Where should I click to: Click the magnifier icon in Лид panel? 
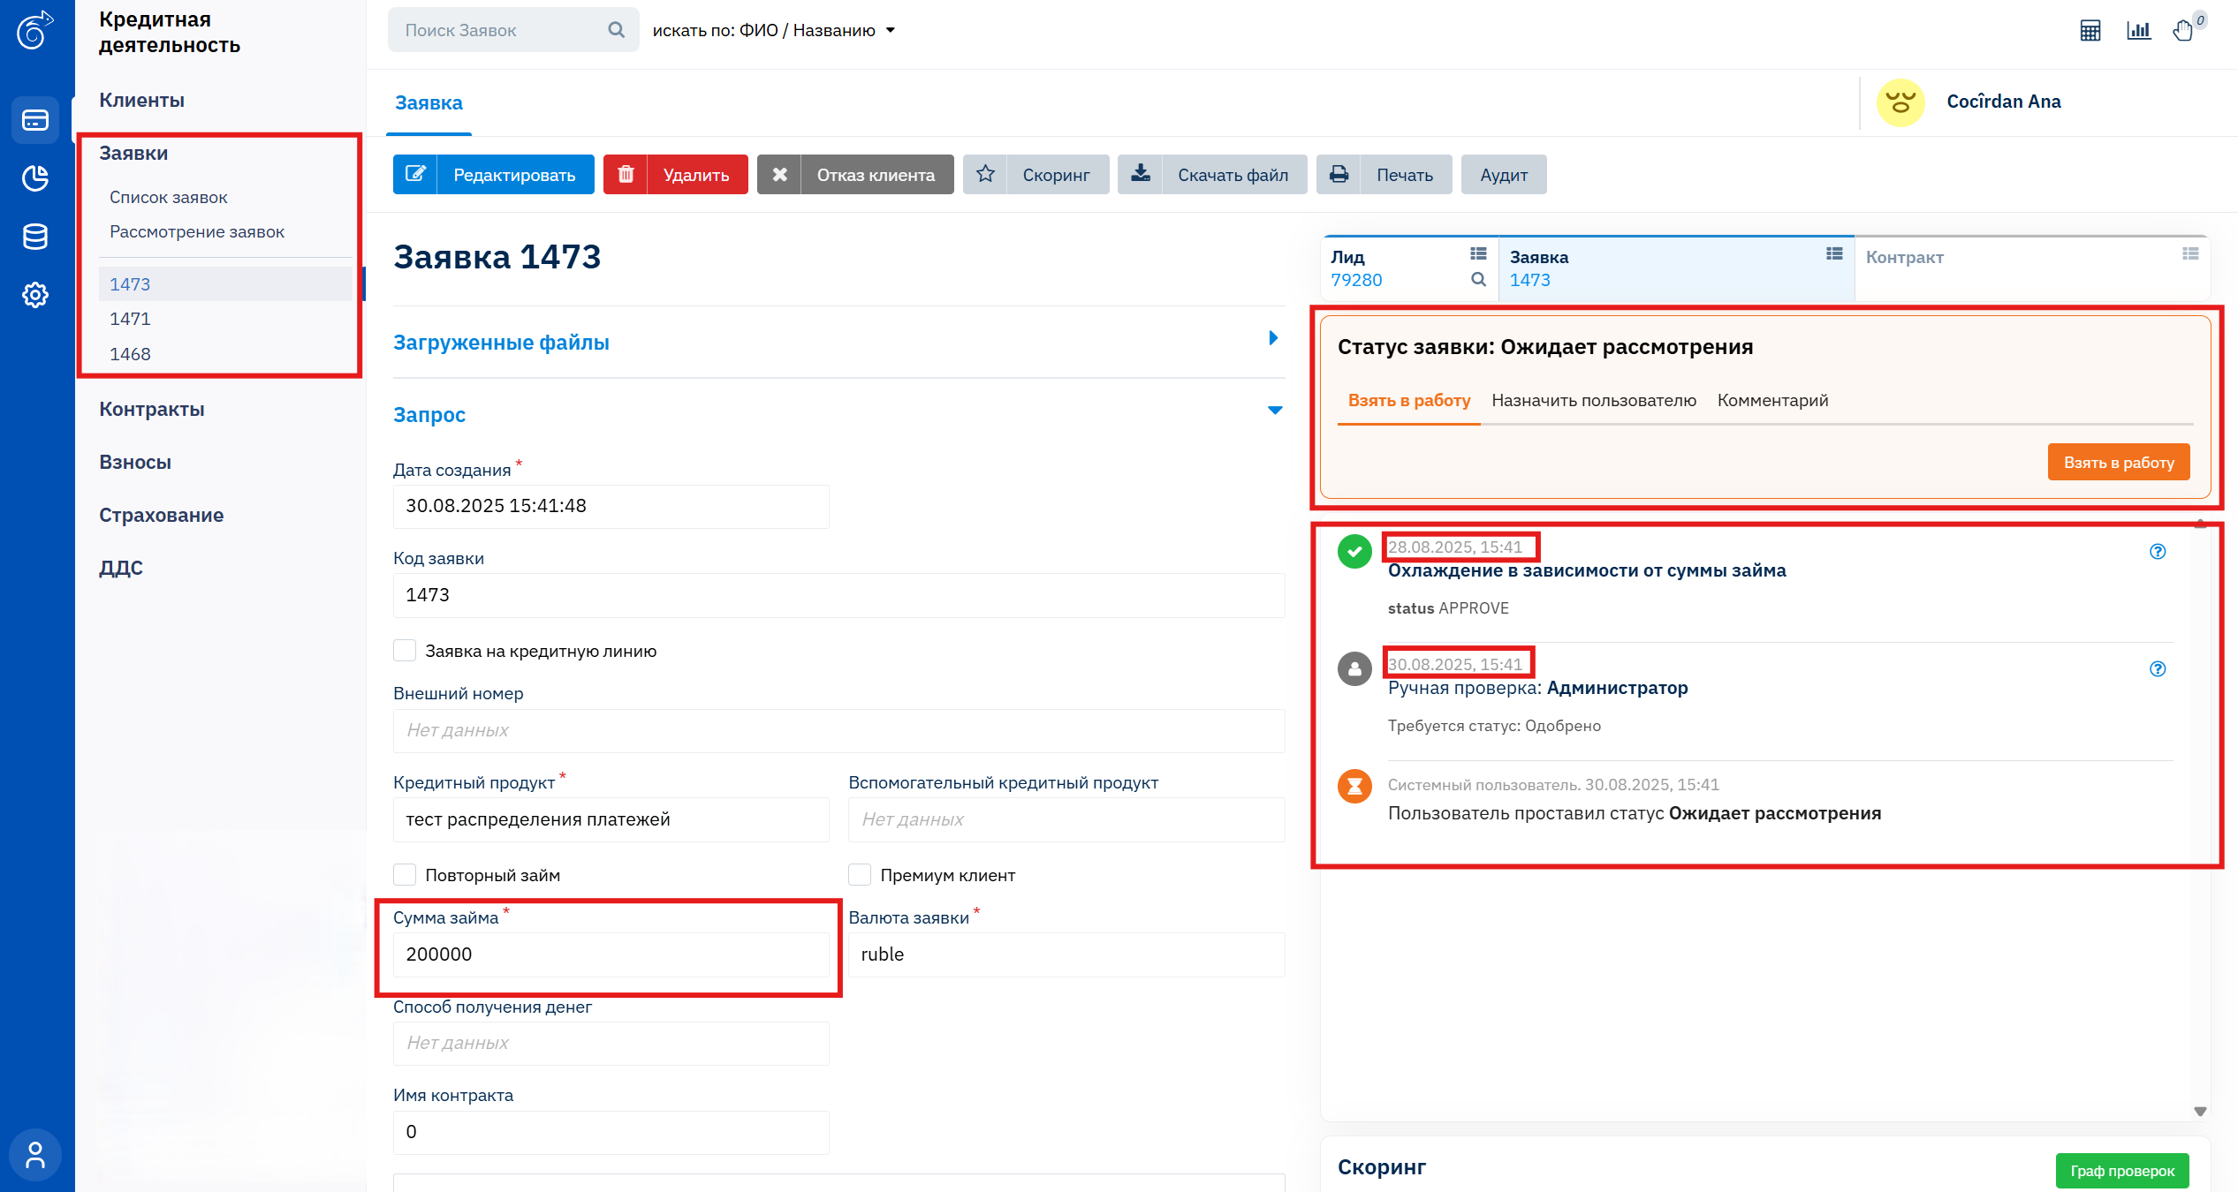coord(1478,280)
